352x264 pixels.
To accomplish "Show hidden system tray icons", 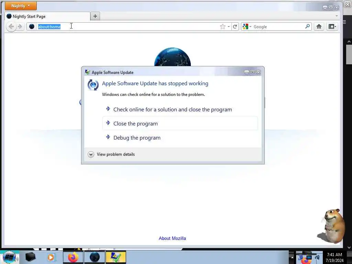I will [292, 257].
